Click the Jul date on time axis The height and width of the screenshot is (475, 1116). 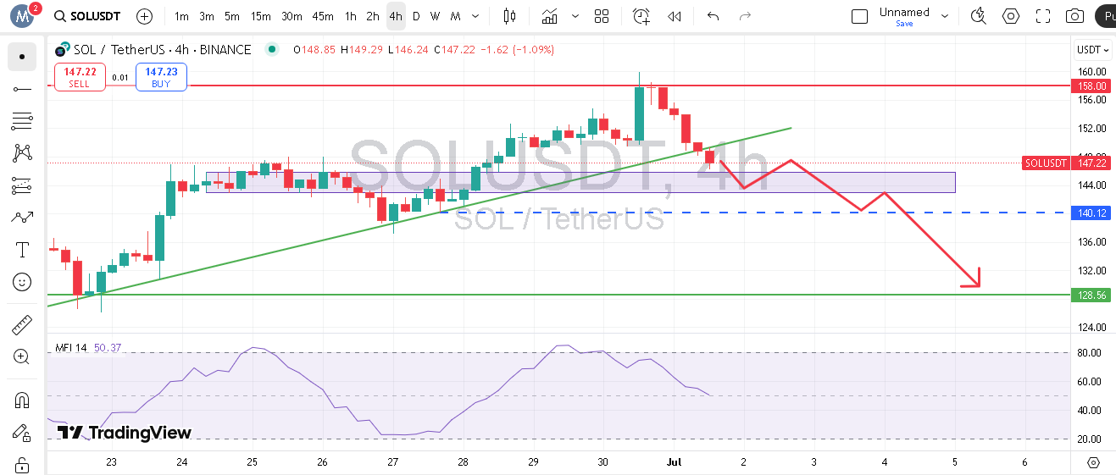pos(674,462)
